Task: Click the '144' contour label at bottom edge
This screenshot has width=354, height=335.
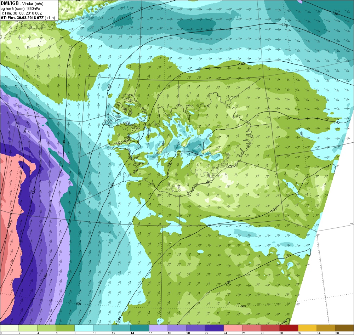Action: 119,319
